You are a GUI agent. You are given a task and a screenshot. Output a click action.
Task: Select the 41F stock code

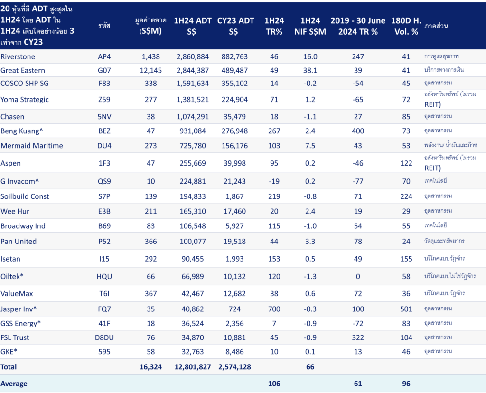[104, 323]
